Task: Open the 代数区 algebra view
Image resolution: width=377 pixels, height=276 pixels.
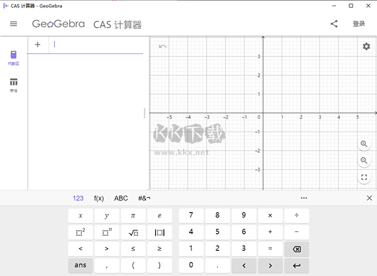Action: (x=13, y=58)
